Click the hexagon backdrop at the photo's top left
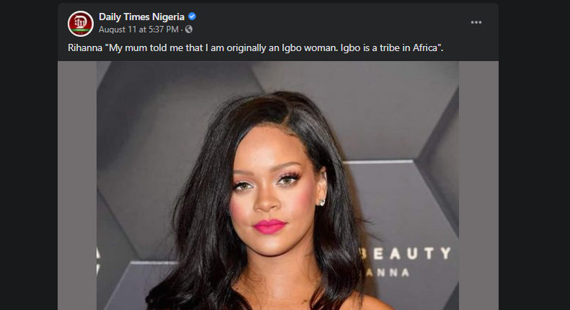 click(137, 108)
